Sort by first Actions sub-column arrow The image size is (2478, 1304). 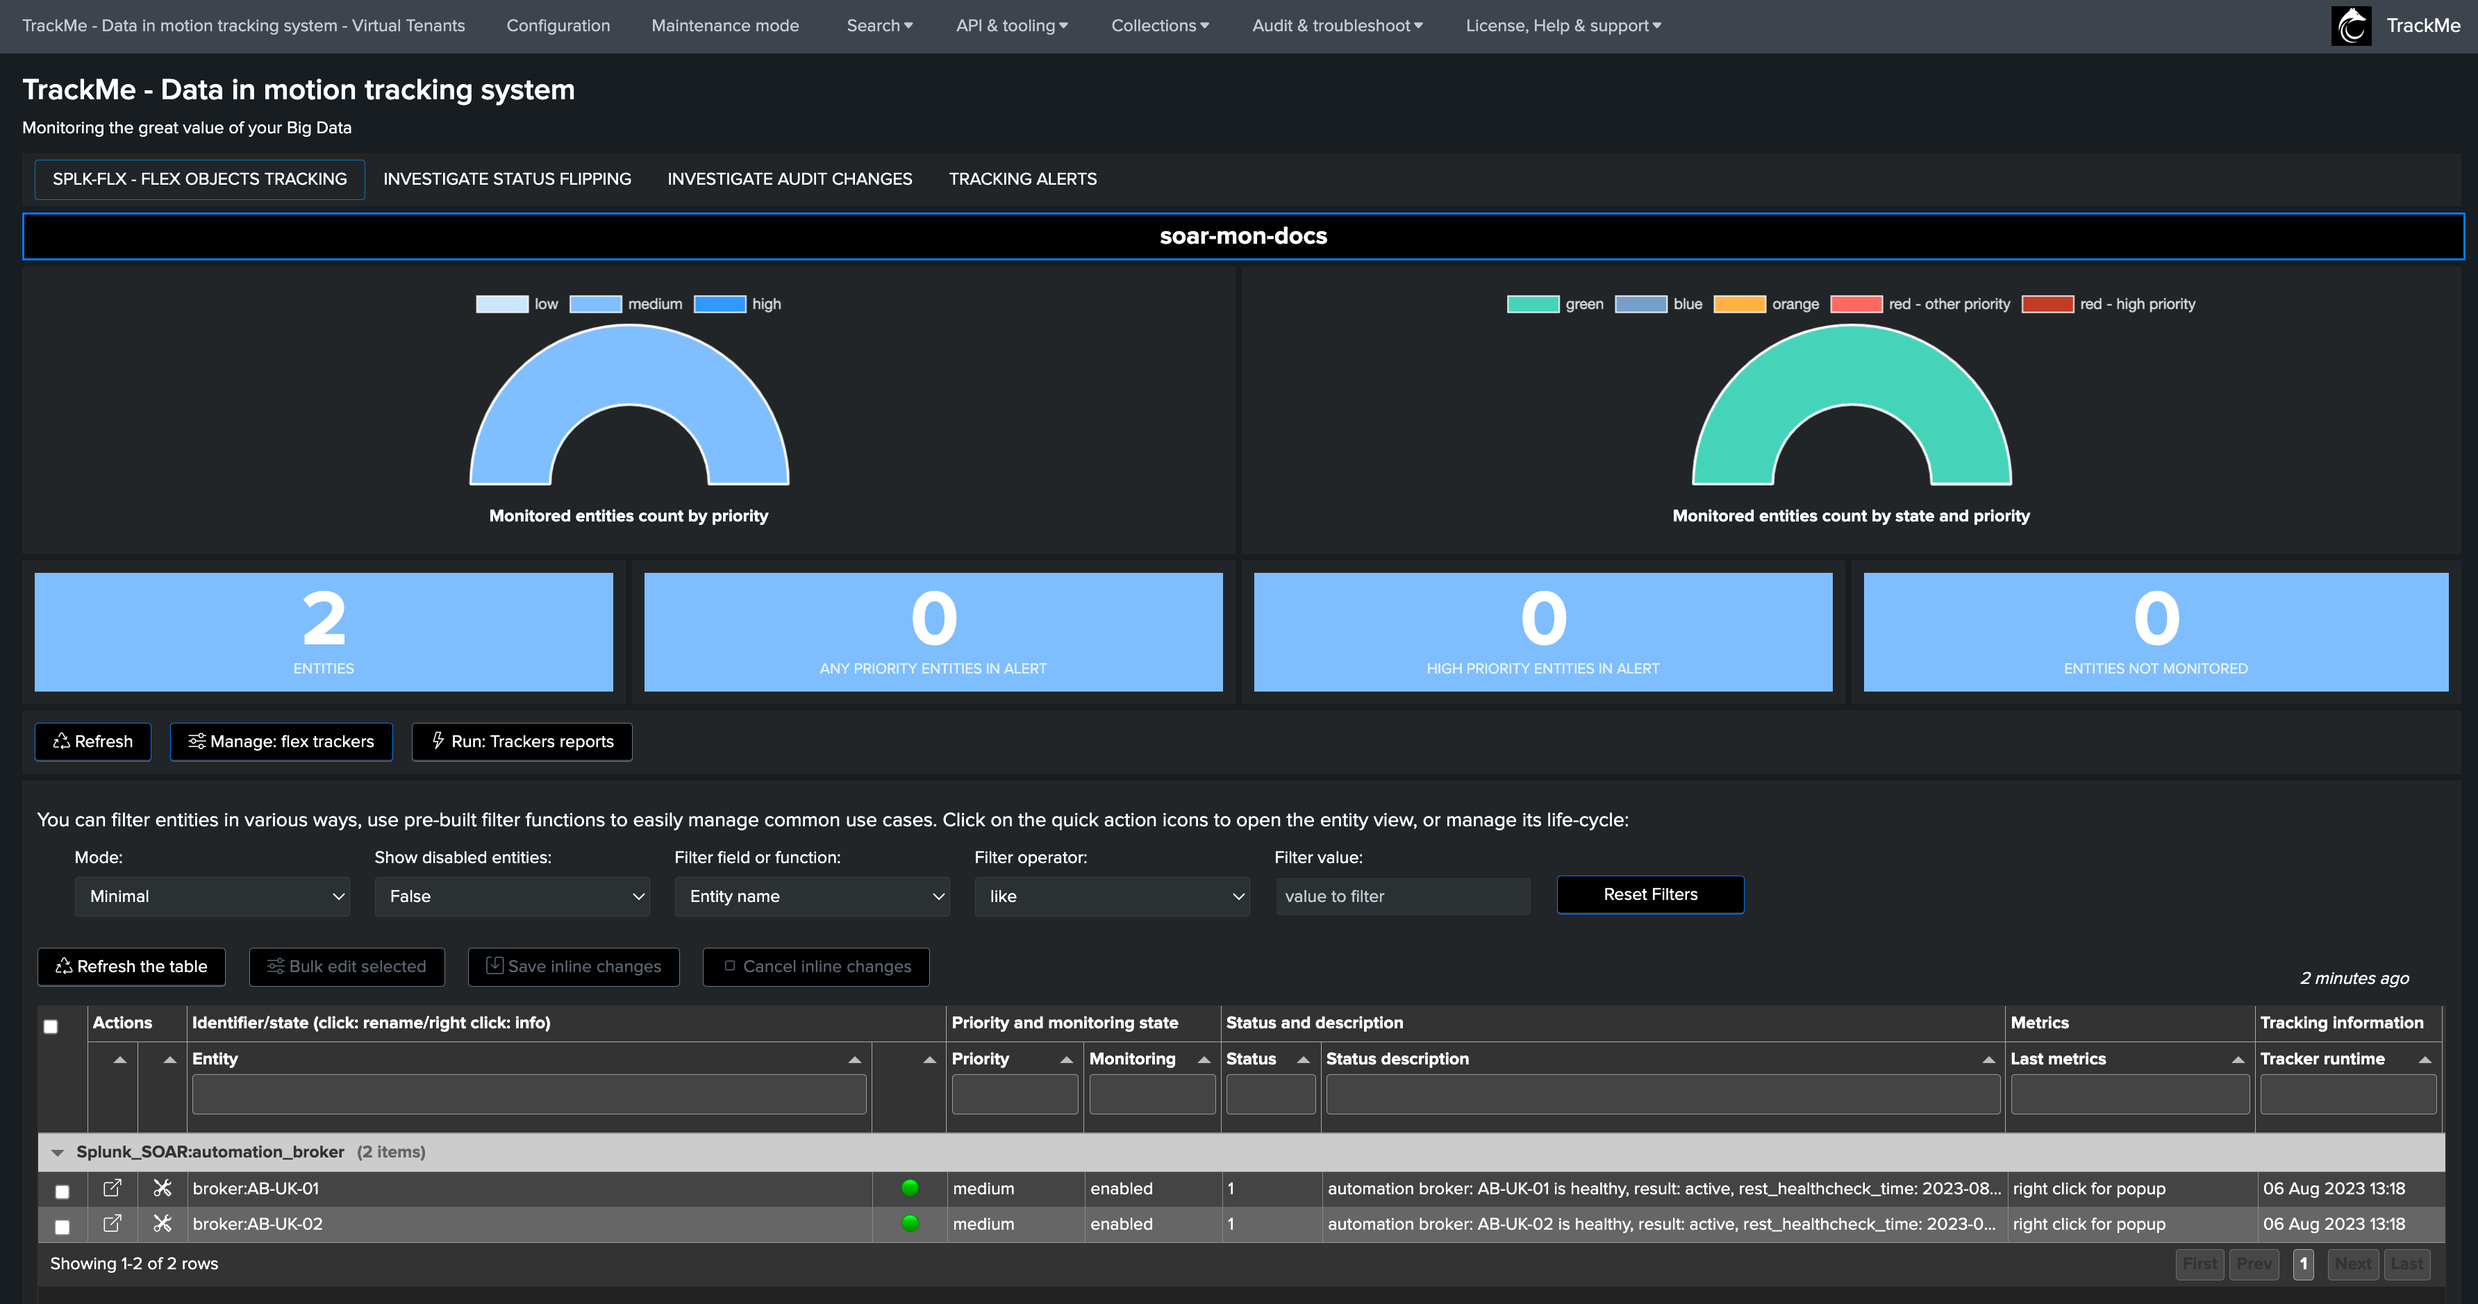click(120, 1059)
